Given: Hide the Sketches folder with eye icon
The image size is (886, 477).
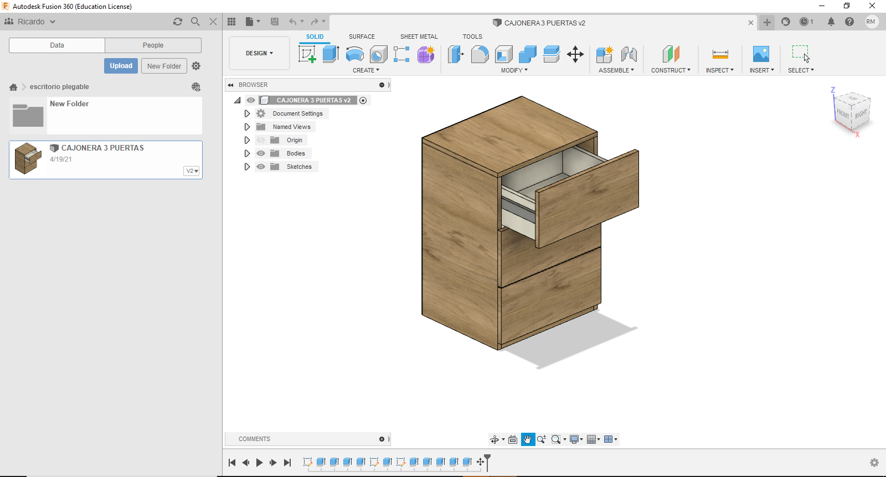Looking at the screenshot, I should point(261,167).
